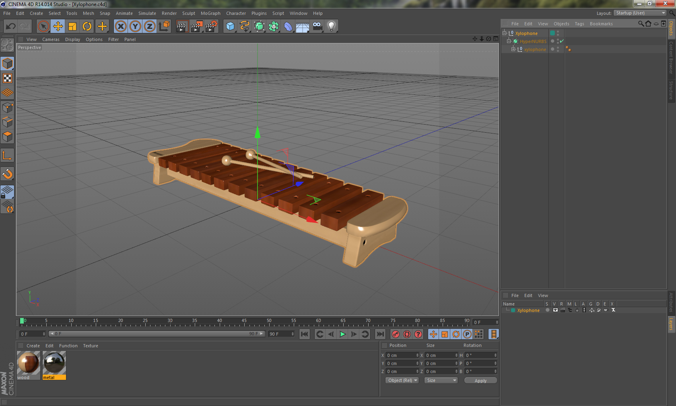The width and height of the screenshot is (676, 406).
Task: Open the MoGraph menu
Action: tap(210, 13)
